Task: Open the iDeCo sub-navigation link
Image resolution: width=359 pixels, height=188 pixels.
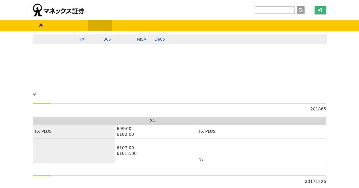Action: [x=159, y=39]
